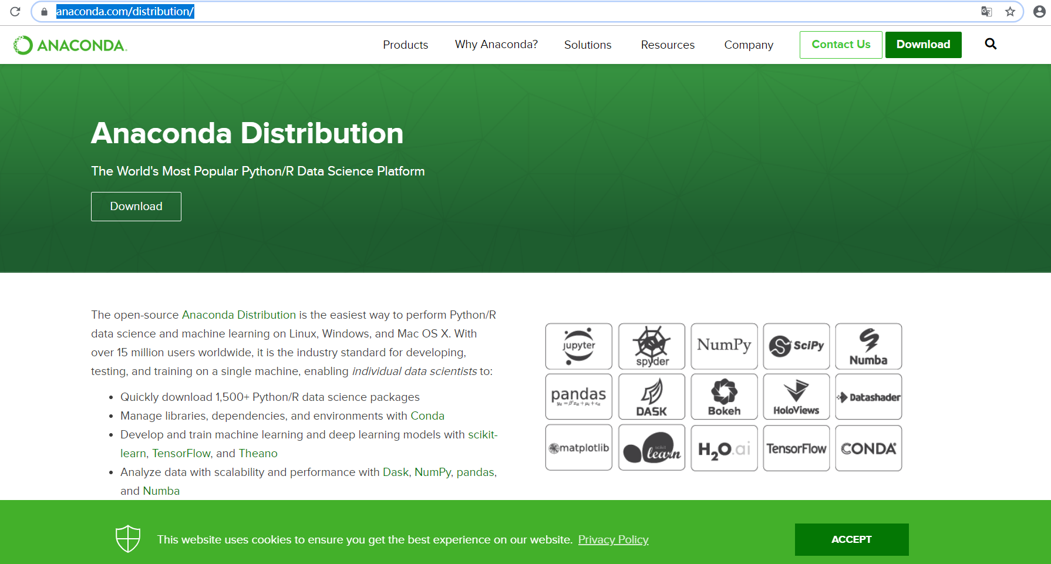Screen dimensions: 1051x564
Task: Follow the pandas text link in paragraph
Action: (x=476, y=472)
